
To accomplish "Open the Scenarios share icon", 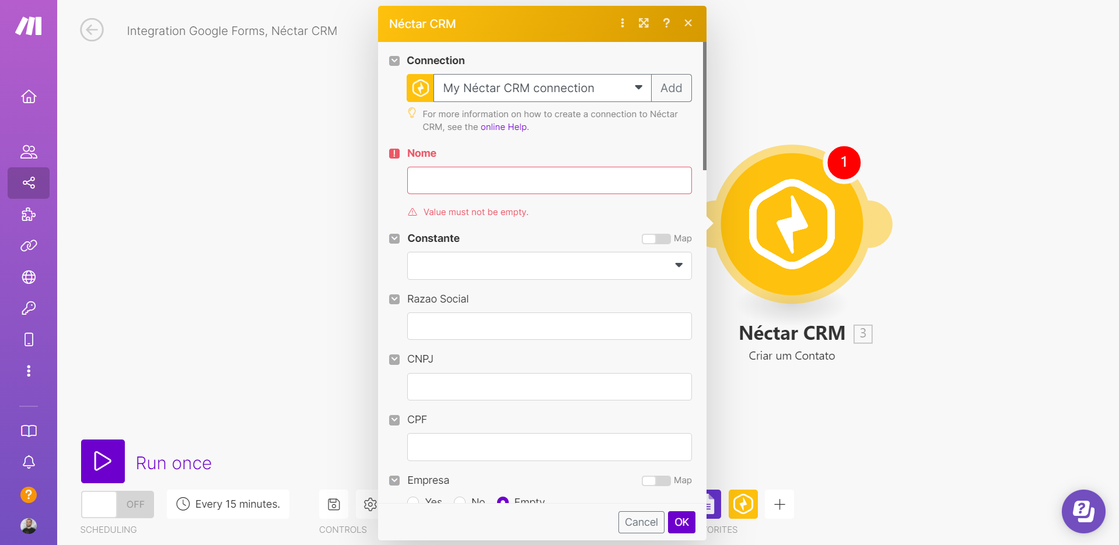I will pyautogui.click(x=29, y=183).
